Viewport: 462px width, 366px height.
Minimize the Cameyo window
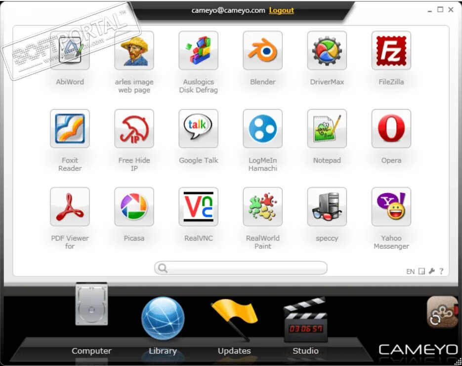coord(430,10)
